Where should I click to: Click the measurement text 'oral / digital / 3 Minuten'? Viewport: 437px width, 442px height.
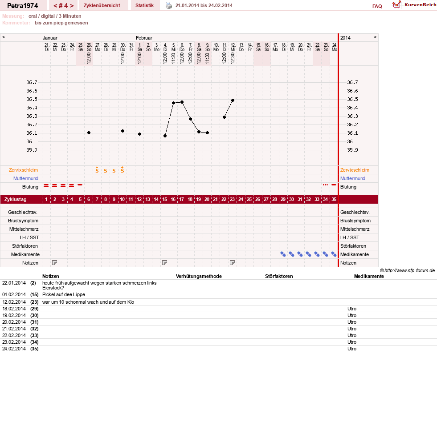click(x=55, y=16)
